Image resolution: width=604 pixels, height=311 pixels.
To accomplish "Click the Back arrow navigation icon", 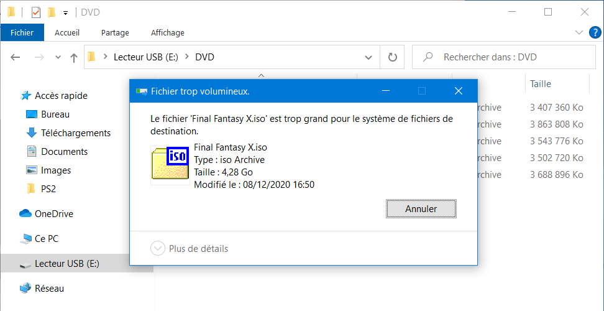I will (15, 57).
